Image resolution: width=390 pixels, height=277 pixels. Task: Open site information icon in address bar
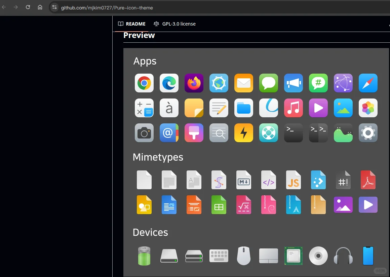click(x=54, y=7)
